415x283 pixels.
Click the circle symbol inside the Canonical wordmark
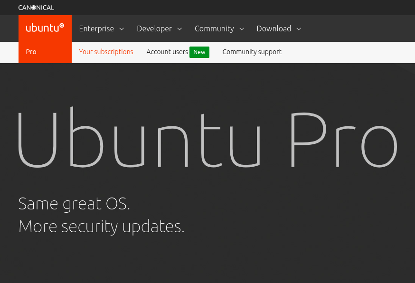coord(33,8)
